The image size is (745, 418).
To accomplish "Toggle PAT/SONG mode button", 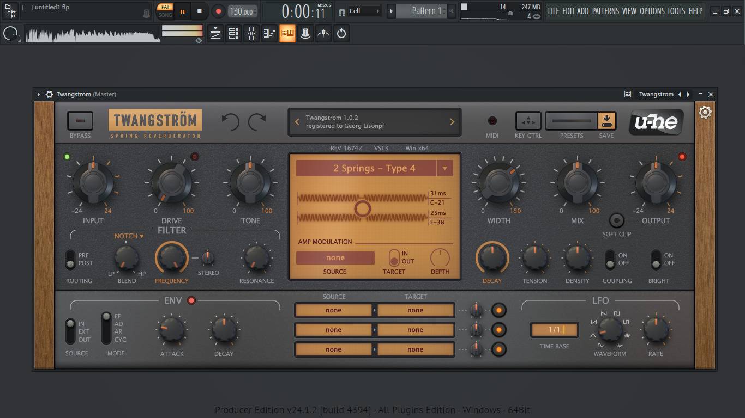I will point(165,11).
